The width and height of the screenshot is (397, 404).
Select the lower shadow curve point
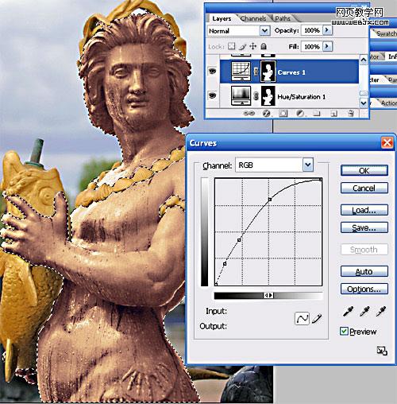(225, 264)
